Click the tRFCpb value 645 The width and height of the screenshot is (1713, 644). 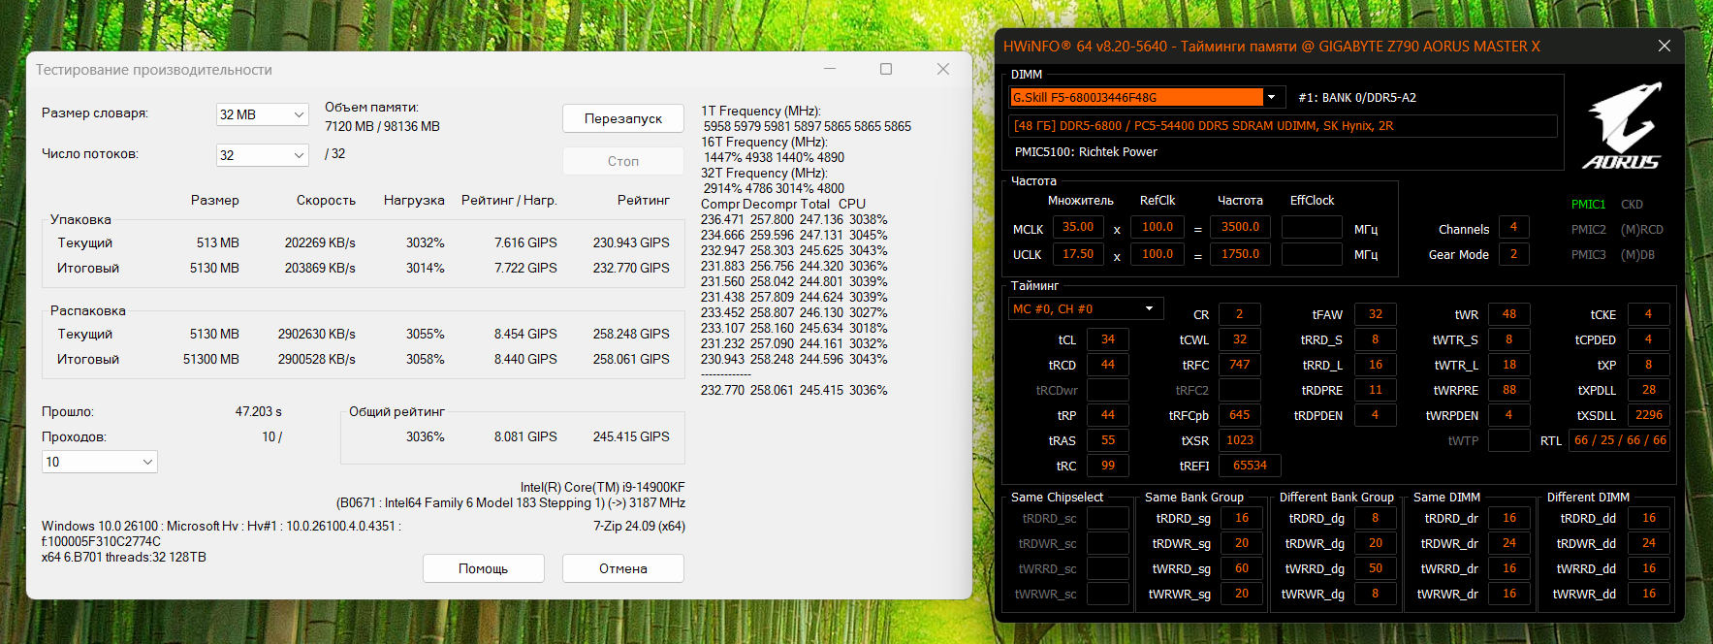[1240, 415]
